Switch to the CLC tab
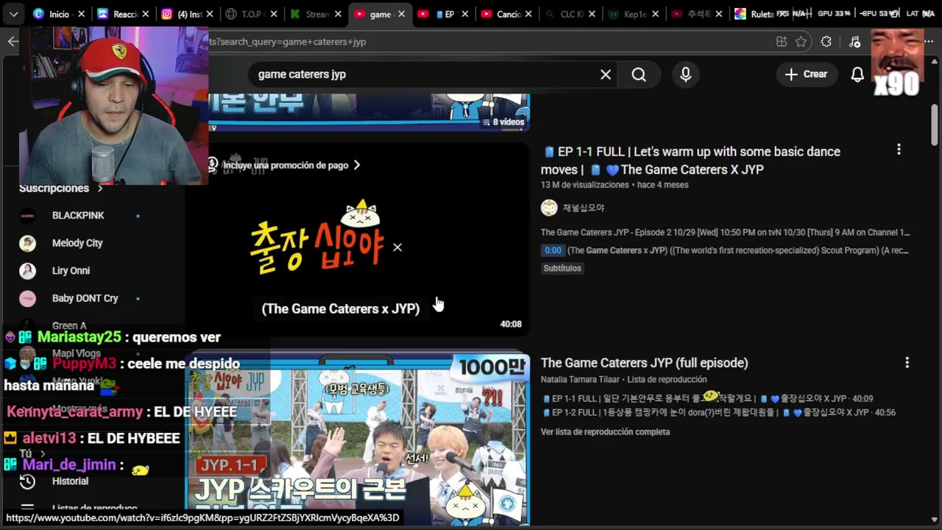The height and width of the screenshot is (530, 942). (570, 14)
